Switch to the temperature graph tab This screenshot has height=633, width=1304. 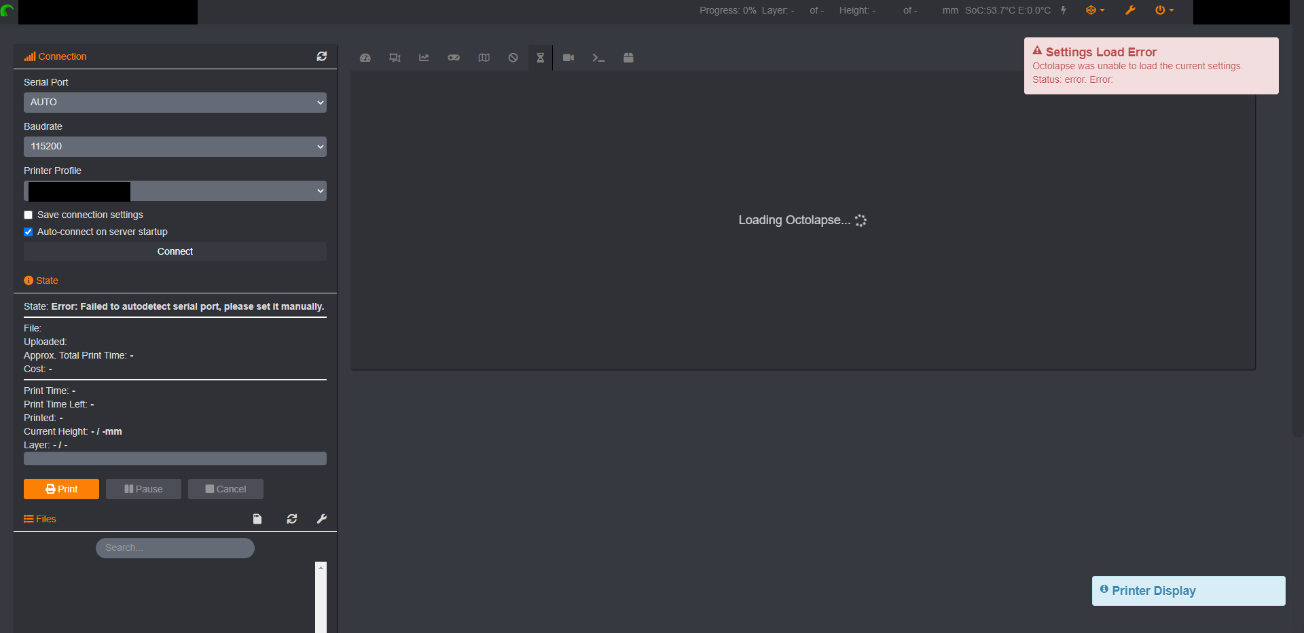point(424,58)
